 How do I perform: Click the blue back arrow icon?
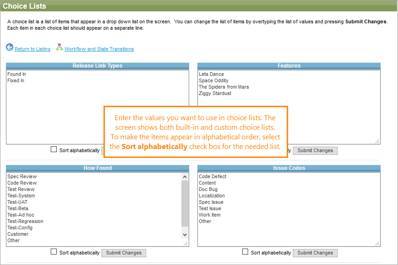[10, 47]
